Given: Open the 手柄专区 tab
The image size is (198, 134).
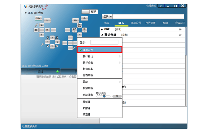Looking at the screenshot, I should pos(180,23).
